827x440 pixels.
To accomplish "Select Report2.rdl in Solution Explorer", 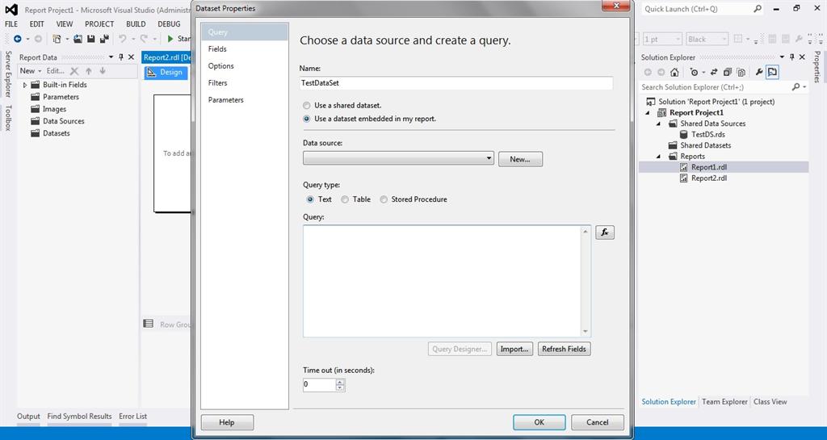I will click(x=709, y=178).
